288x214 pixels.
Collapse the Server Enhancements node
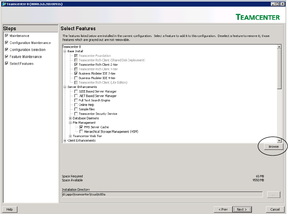pyautogui.click(x=65, y=87)
